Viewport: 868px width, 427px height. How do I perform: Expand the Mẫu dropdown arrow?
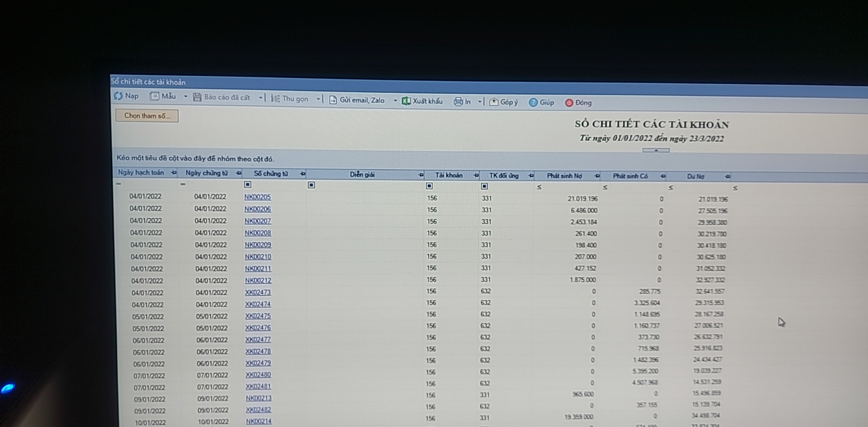tap(185, 97)
